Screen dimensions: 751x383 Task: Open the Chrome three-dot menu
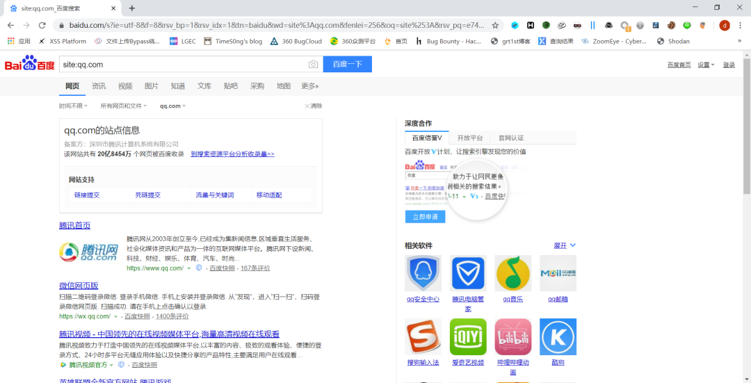(740, 26)
